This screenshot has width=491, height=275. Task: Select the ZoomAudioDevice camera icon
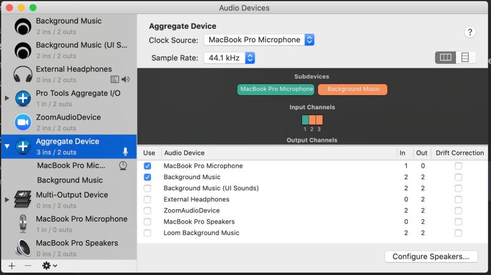pos(23,122)
